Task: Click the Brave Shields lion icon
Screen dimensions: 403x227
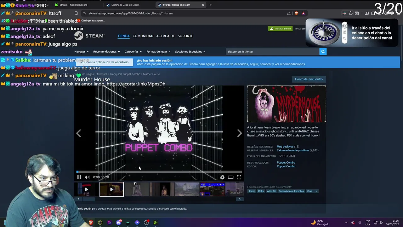Action: 296,13
